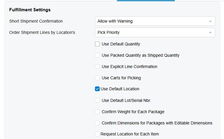Viewport: 224px width, 139px height.
Task: Click the Fulfillment Settings section heading
Action: pos(30,10)
